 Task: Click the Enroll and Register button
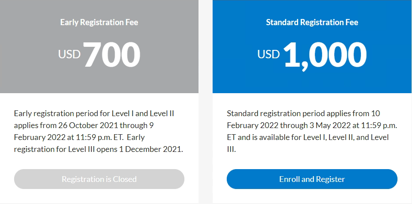point(312,179)
